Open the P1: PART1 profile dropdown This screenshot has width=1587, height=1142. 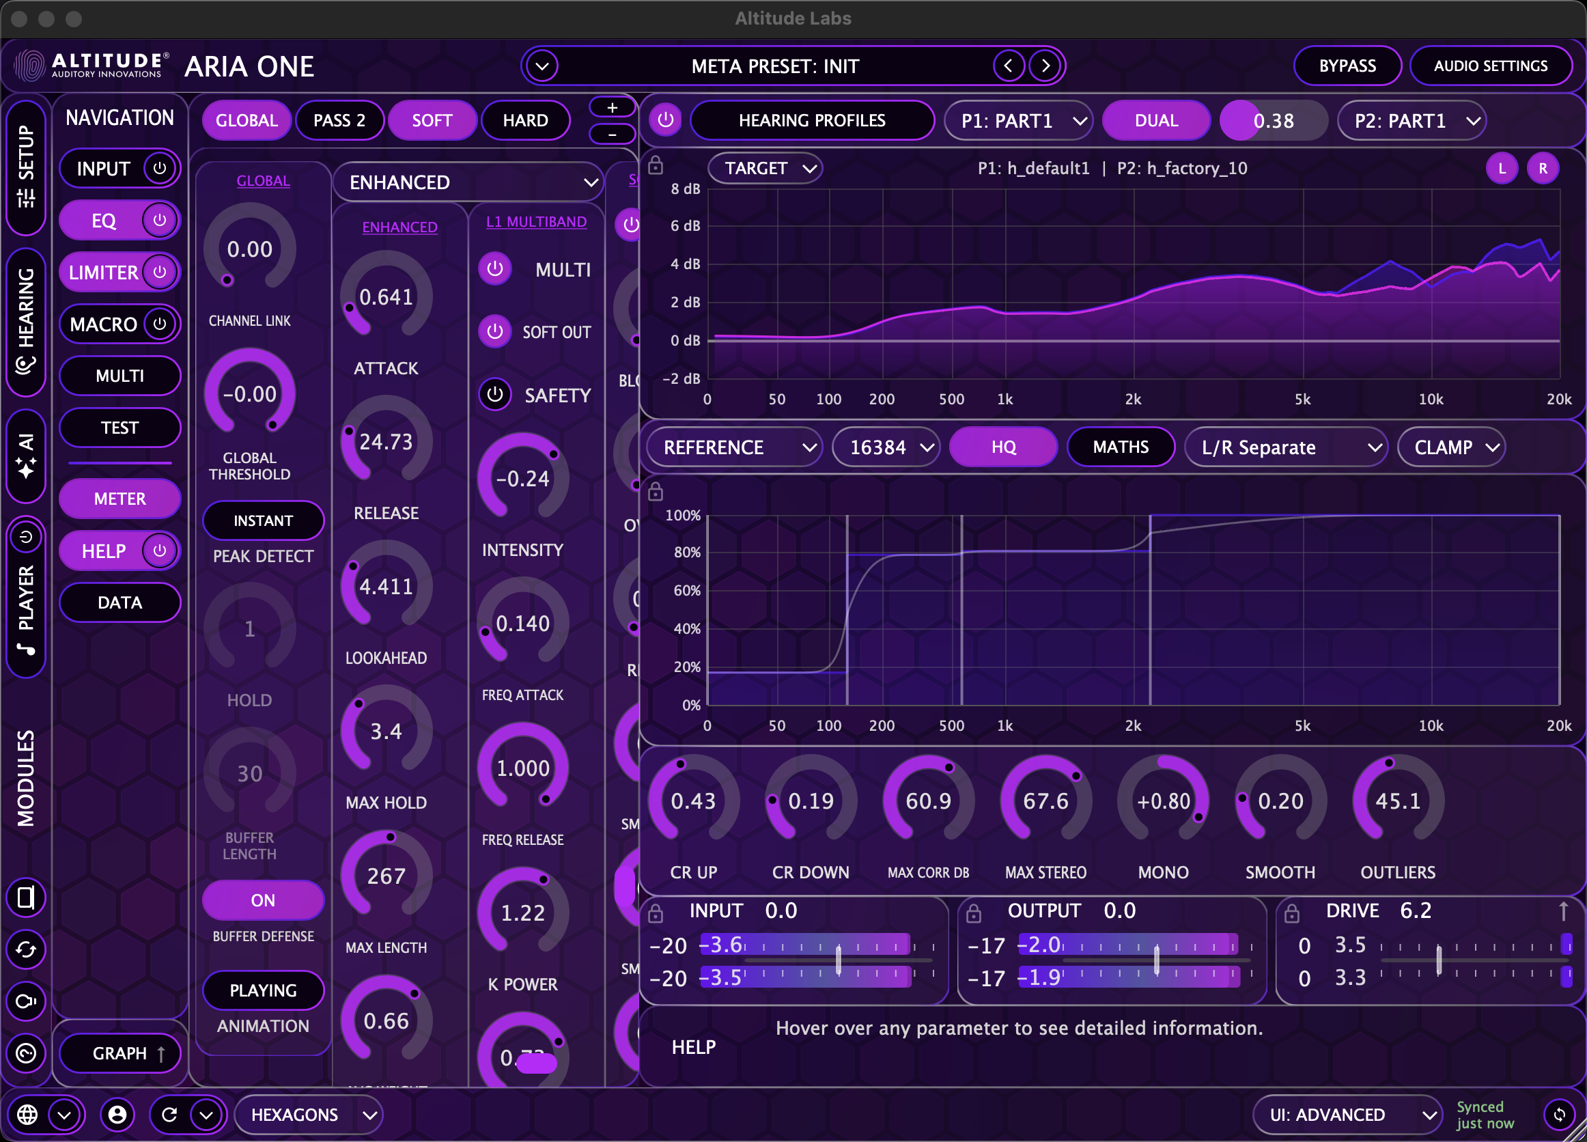pyautogui.click(x=1018, y=120)
